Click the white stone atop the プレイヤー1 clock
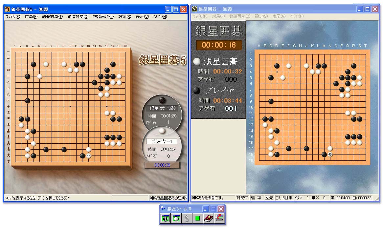383x228 pixels. coord(162,131)
